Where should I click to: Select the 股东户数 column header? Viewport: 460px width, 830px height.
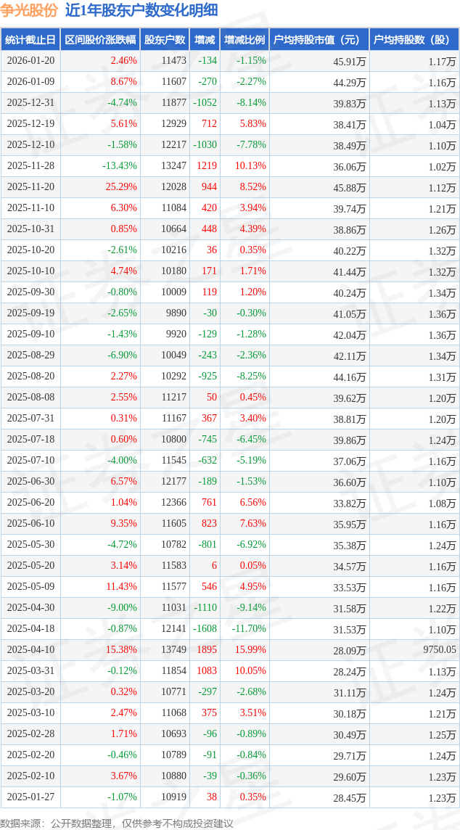coord(165,40)
